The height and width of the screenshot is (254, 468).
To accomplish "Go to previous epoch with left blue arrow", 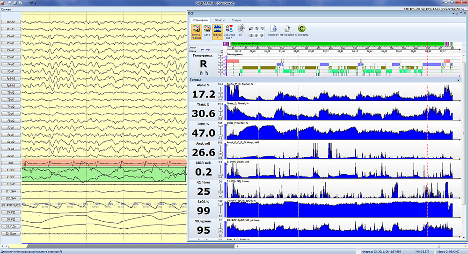I will (x=203, y=49).
